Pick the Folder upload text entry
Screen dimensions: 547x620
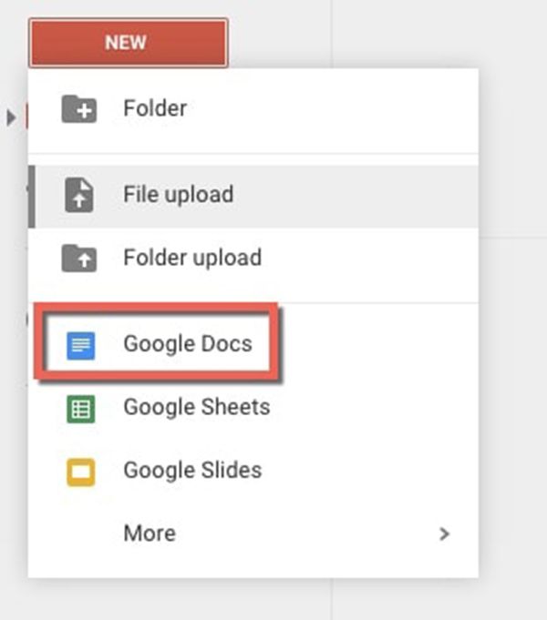[x=192, y=258]
